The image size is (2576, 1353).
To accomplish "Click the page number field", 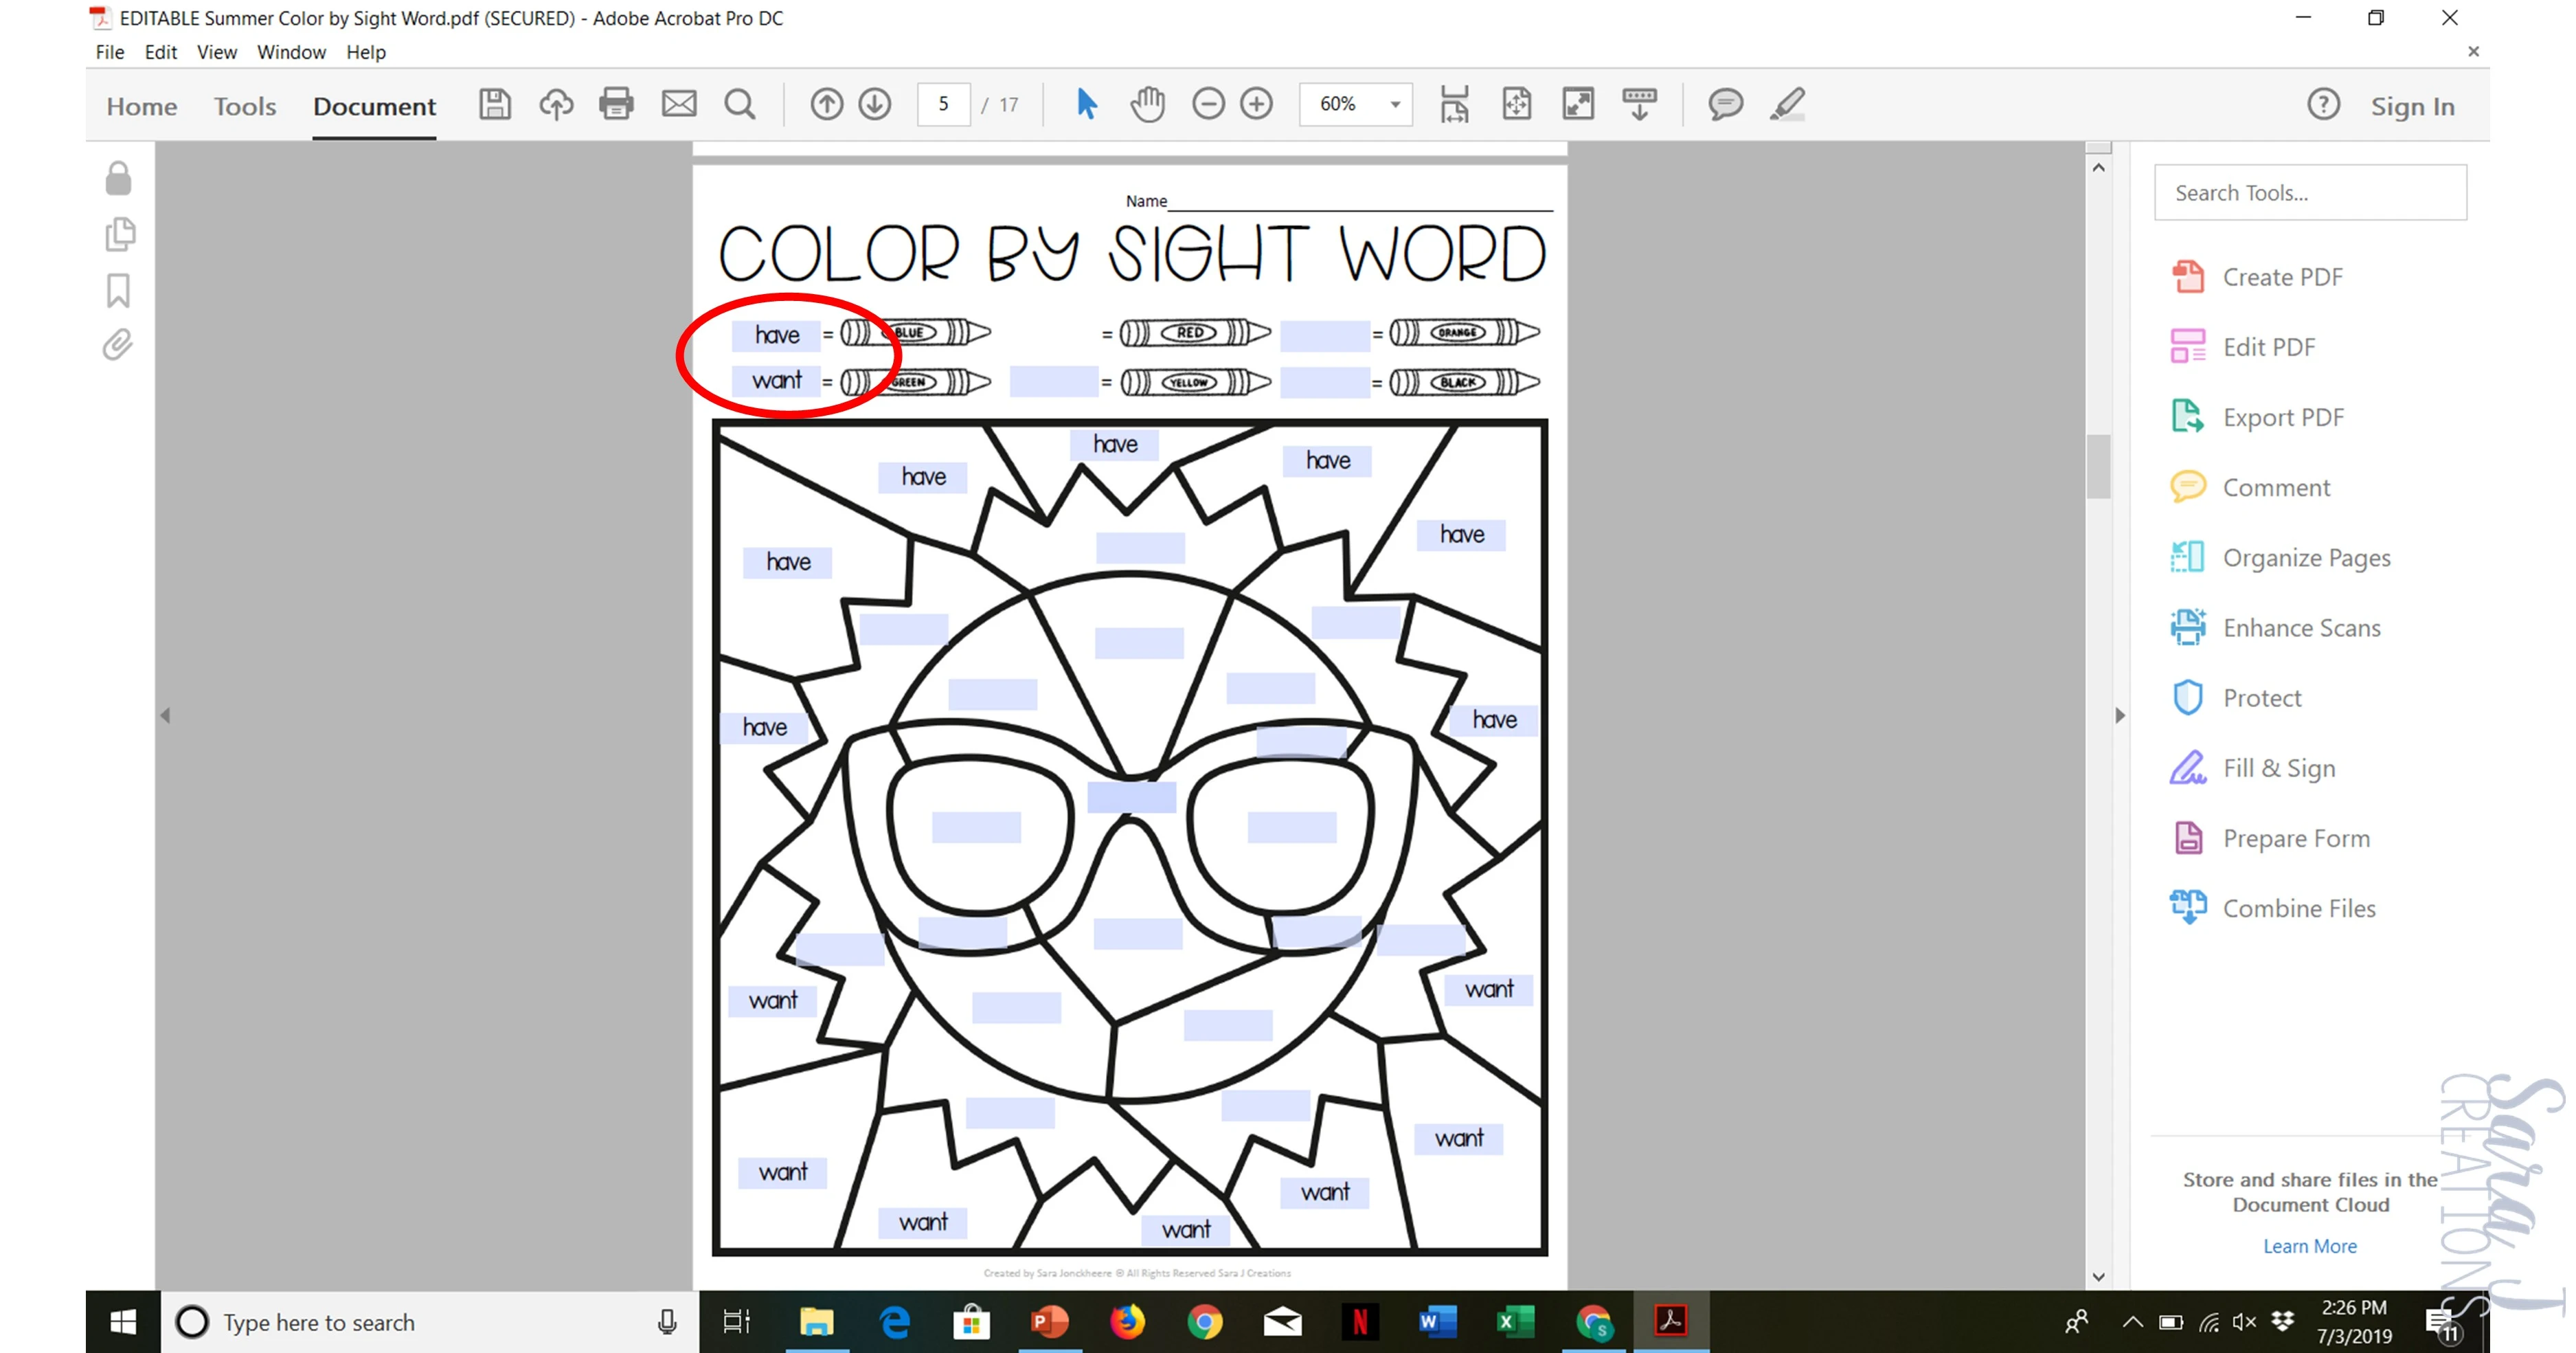I will click(x=943, y=104).
